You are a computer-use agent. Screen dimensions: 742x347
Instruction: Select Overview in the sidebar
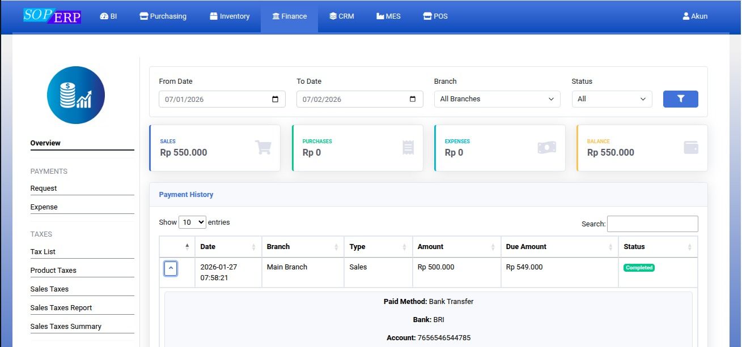pos(45,143)
